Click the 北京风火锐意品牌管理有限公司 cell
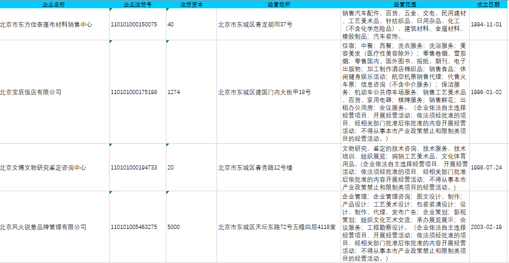 [43, 227]
